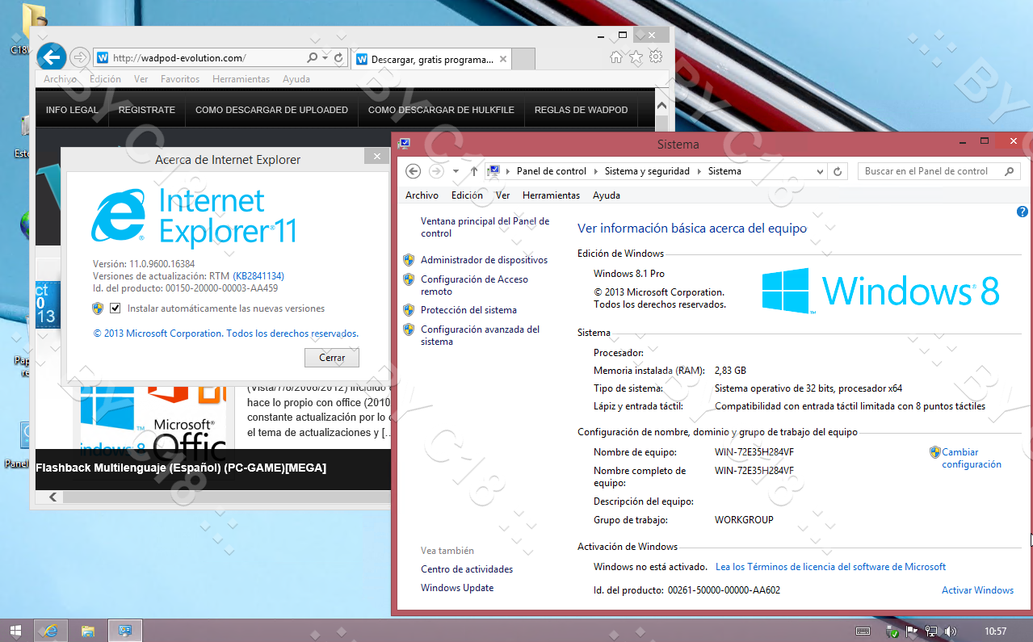Open the IE tools gear icon
The height and width of the screenshot is (642, 1033).
tap(656, 57)
